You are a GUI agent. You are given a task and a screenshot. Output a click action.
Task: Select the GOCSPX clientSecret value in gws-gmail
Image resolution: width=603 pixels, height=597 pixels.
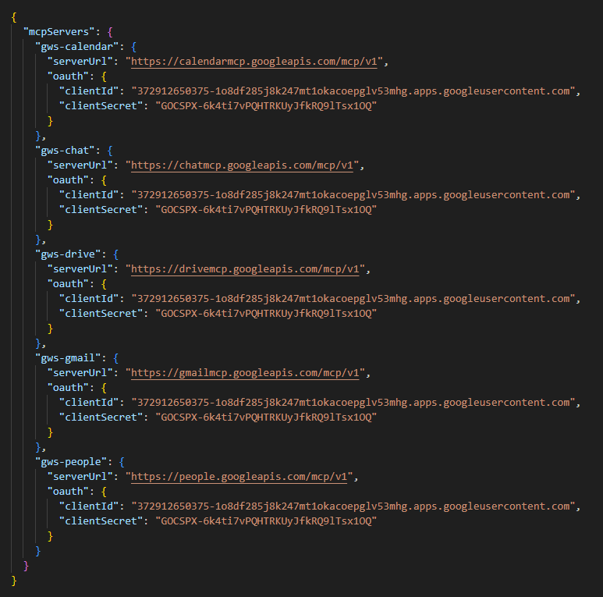pos(266,418)
